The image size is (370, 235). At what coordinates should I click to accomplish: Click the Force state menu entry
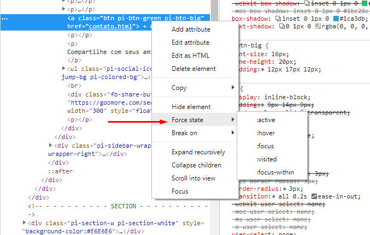(x=195, y=120)
